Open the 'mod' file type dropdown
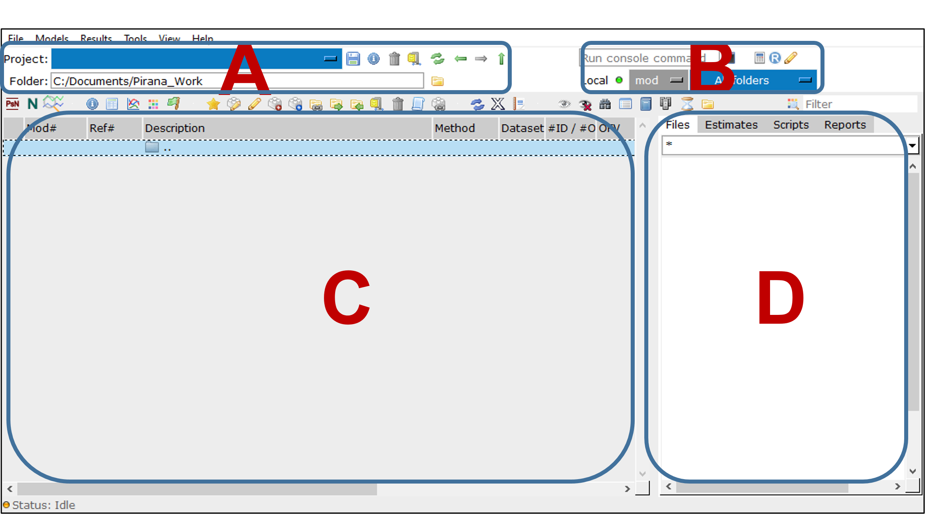The height and width of the screenshot is (514, 925). coord(658,80)
